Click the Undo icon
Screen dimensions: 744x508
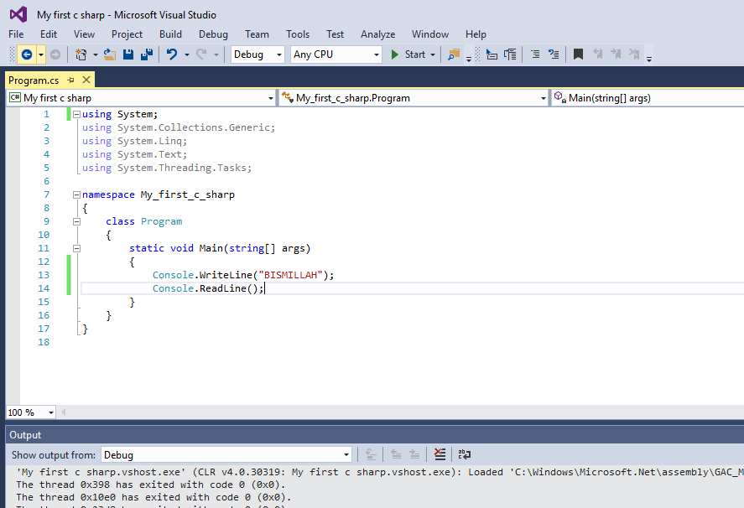coord(174,54)
